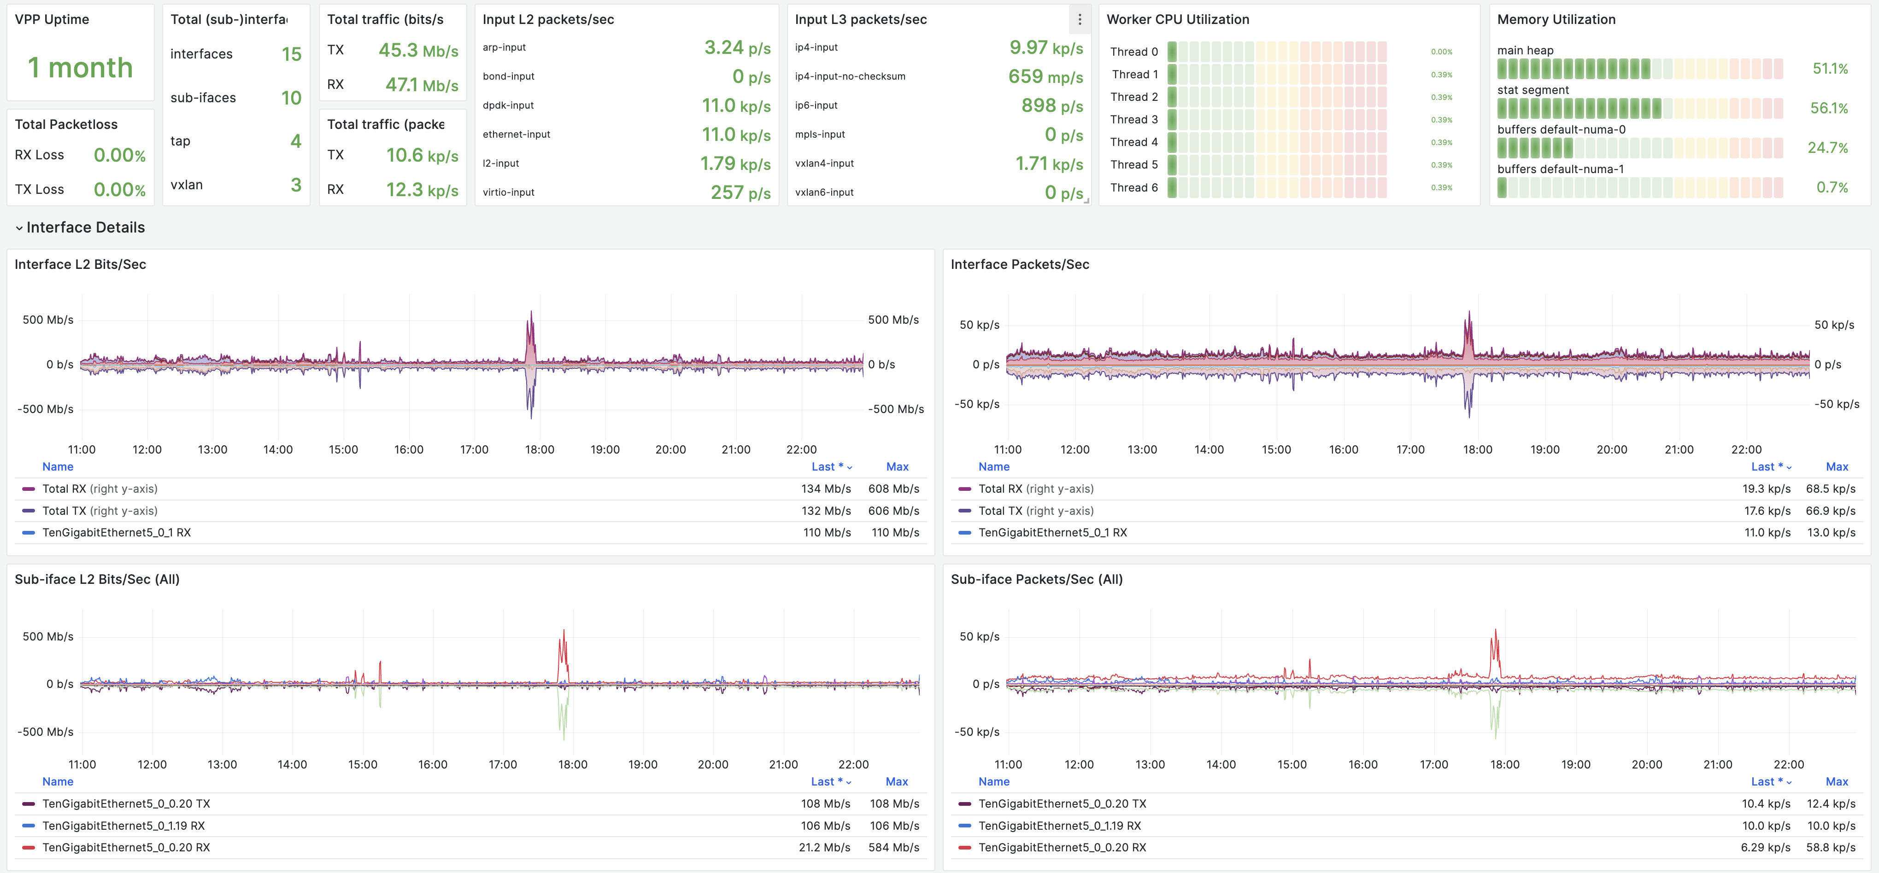Open the Input L3 packets/sec panel menu

click(1080, 20)
